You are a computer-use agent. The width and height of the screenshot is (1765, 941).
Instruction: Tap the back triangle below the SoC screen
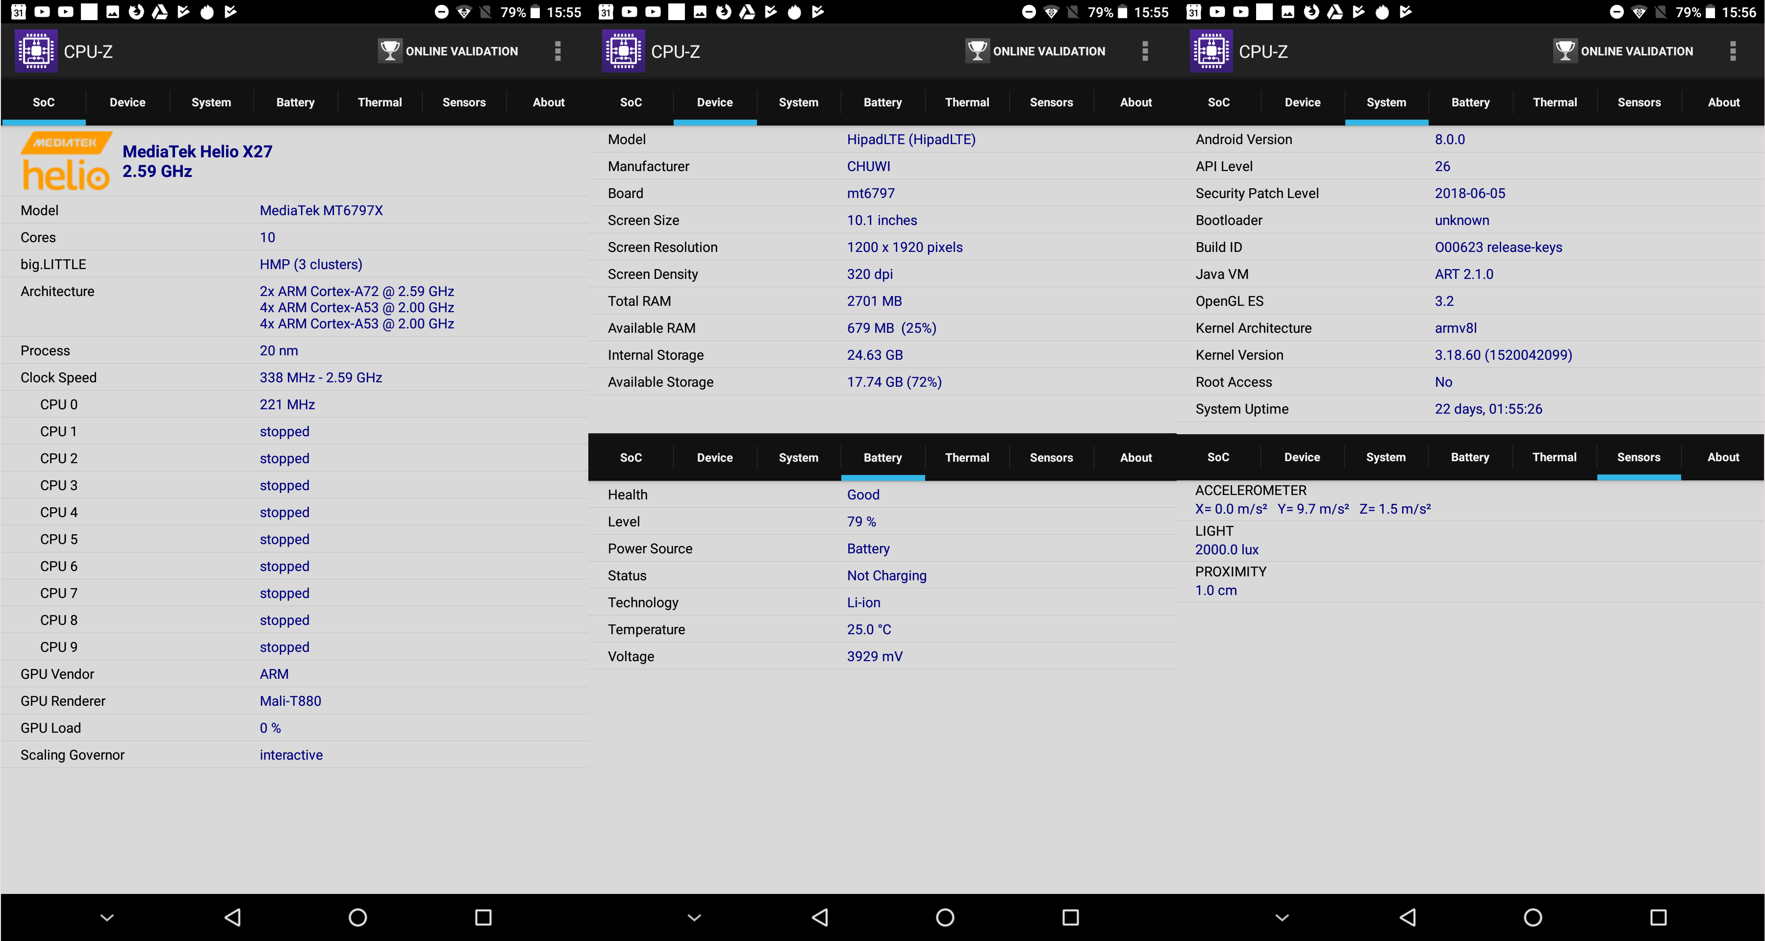point(233,917)
